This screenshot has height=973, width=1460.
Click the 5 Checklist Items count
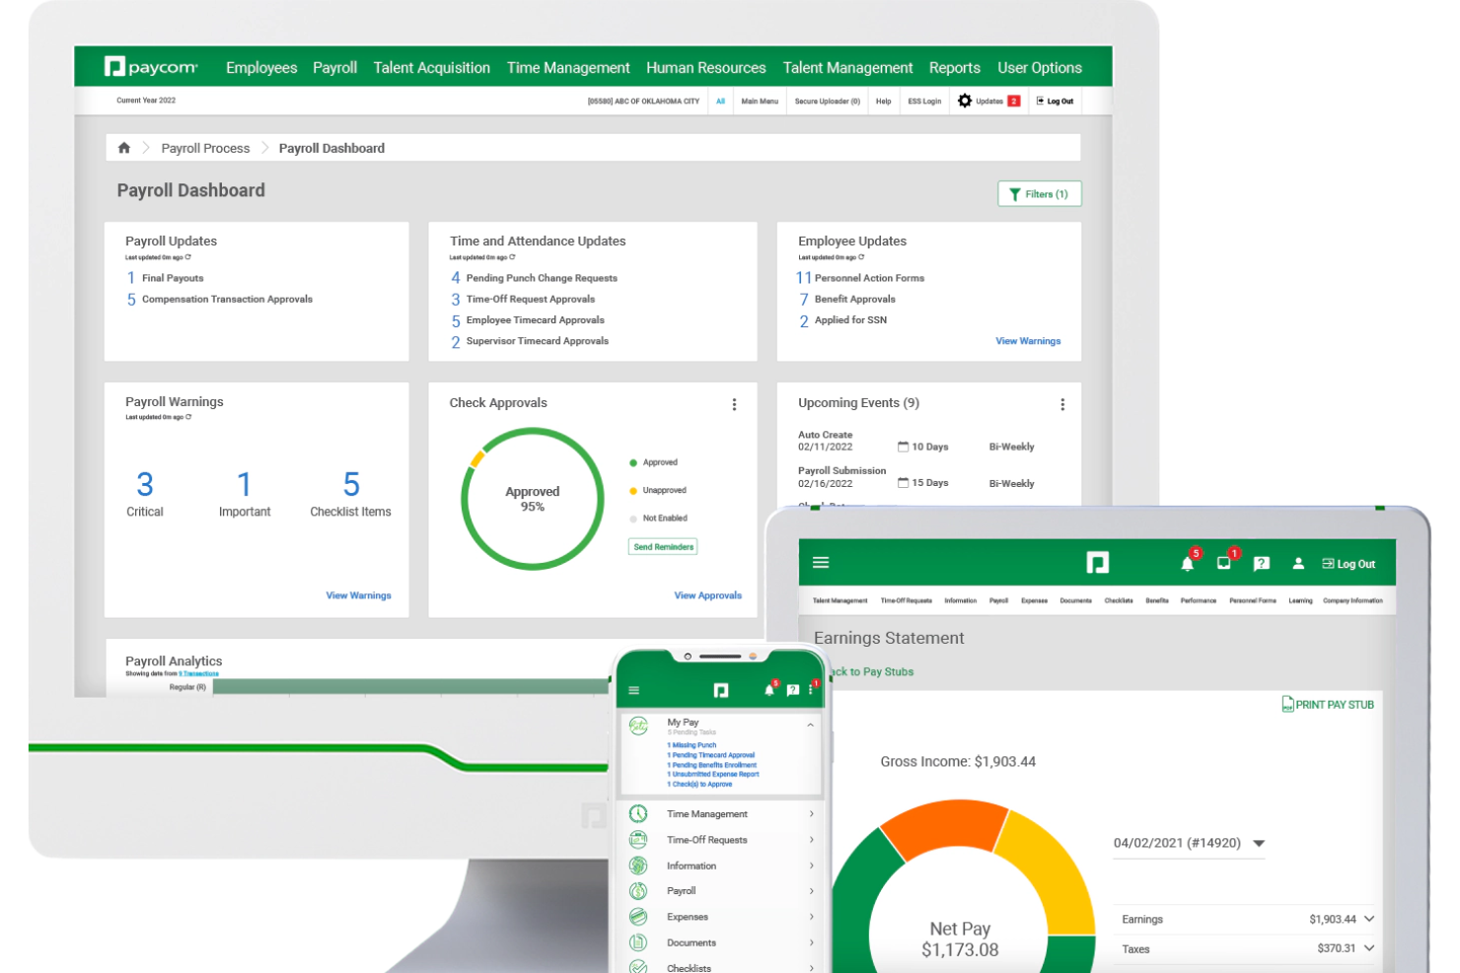(351, 484)
